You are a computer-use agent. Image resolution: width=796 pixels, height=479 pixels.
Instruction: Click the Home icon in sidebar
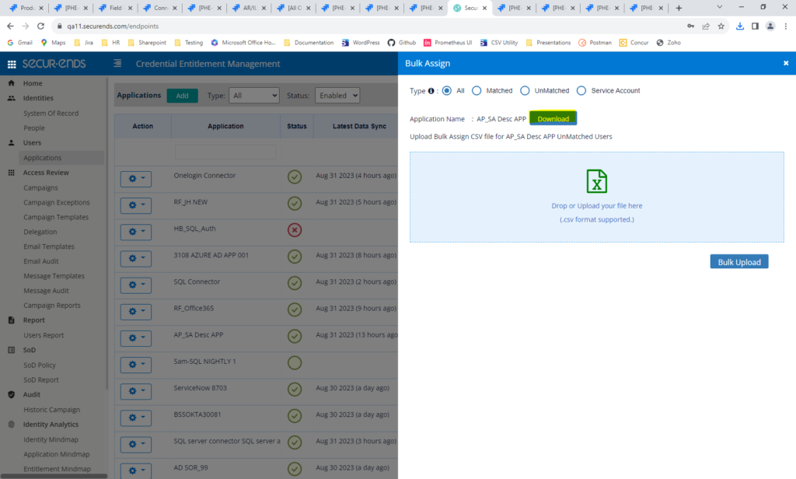[x=11, y=83]
